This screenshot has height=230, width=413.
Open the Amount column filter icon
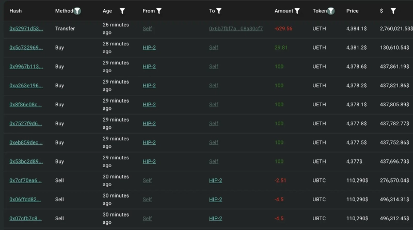point(297,11)
